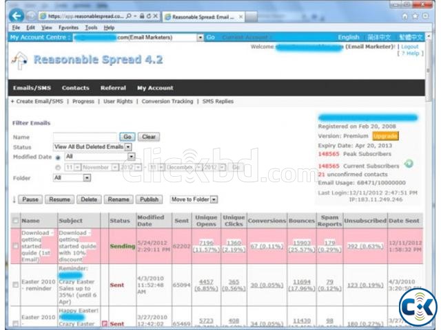Switch language to English

349,37
